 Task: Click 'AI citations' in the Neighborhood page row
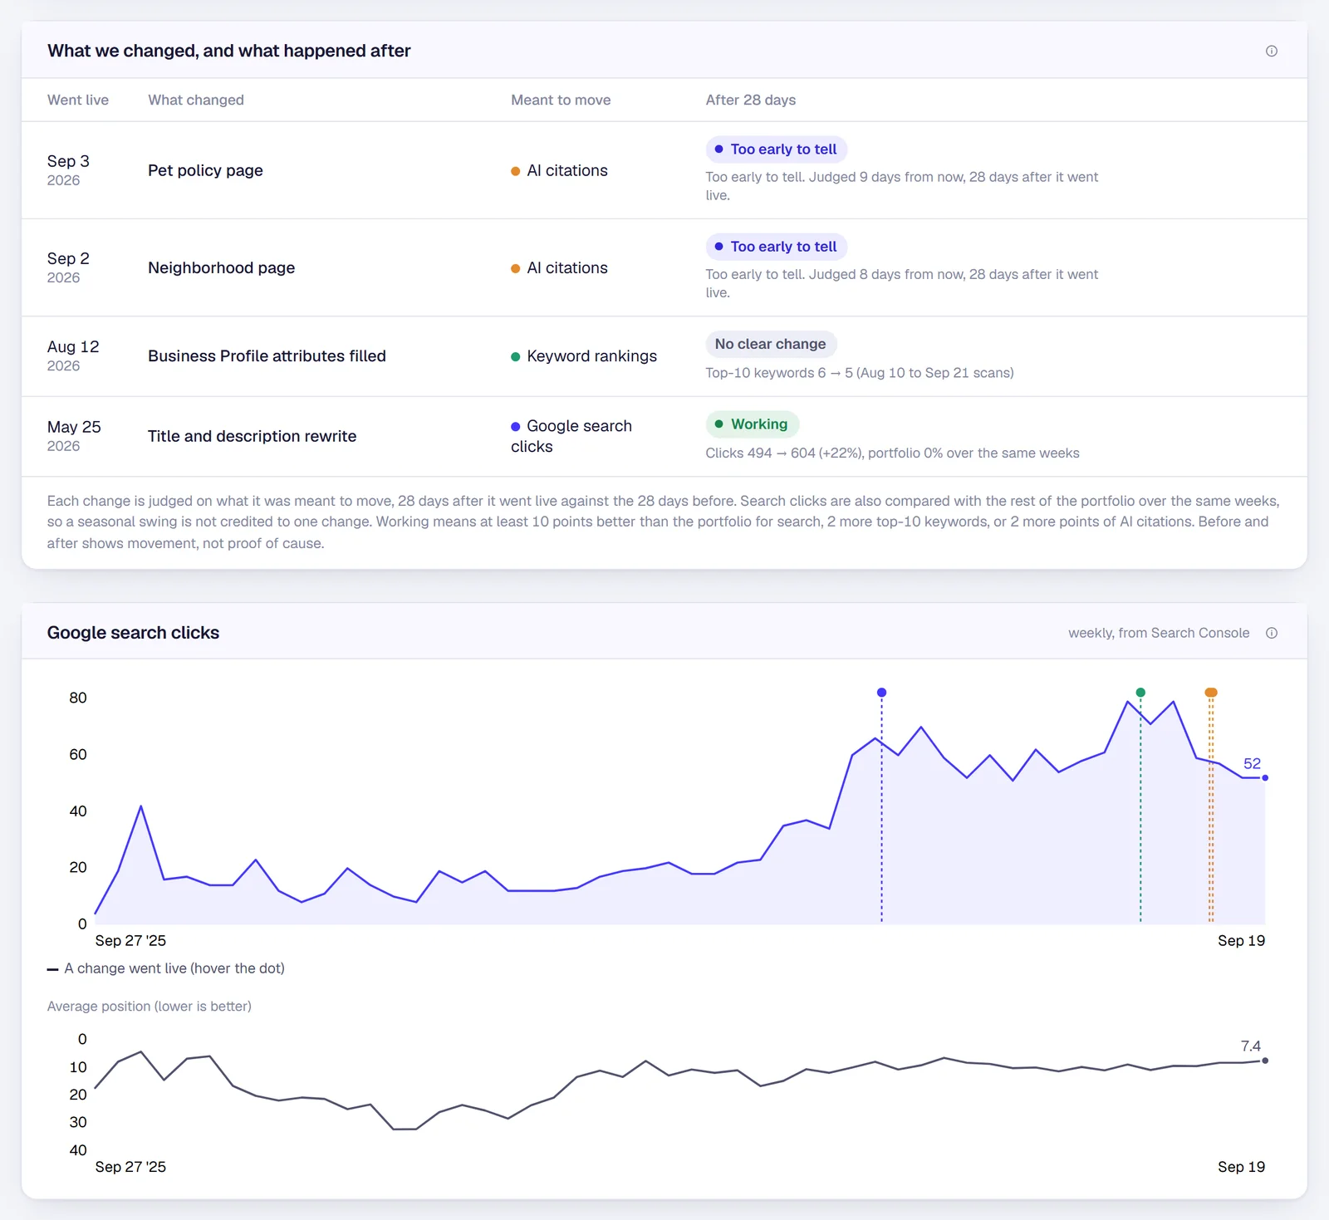tap(559, 267)
